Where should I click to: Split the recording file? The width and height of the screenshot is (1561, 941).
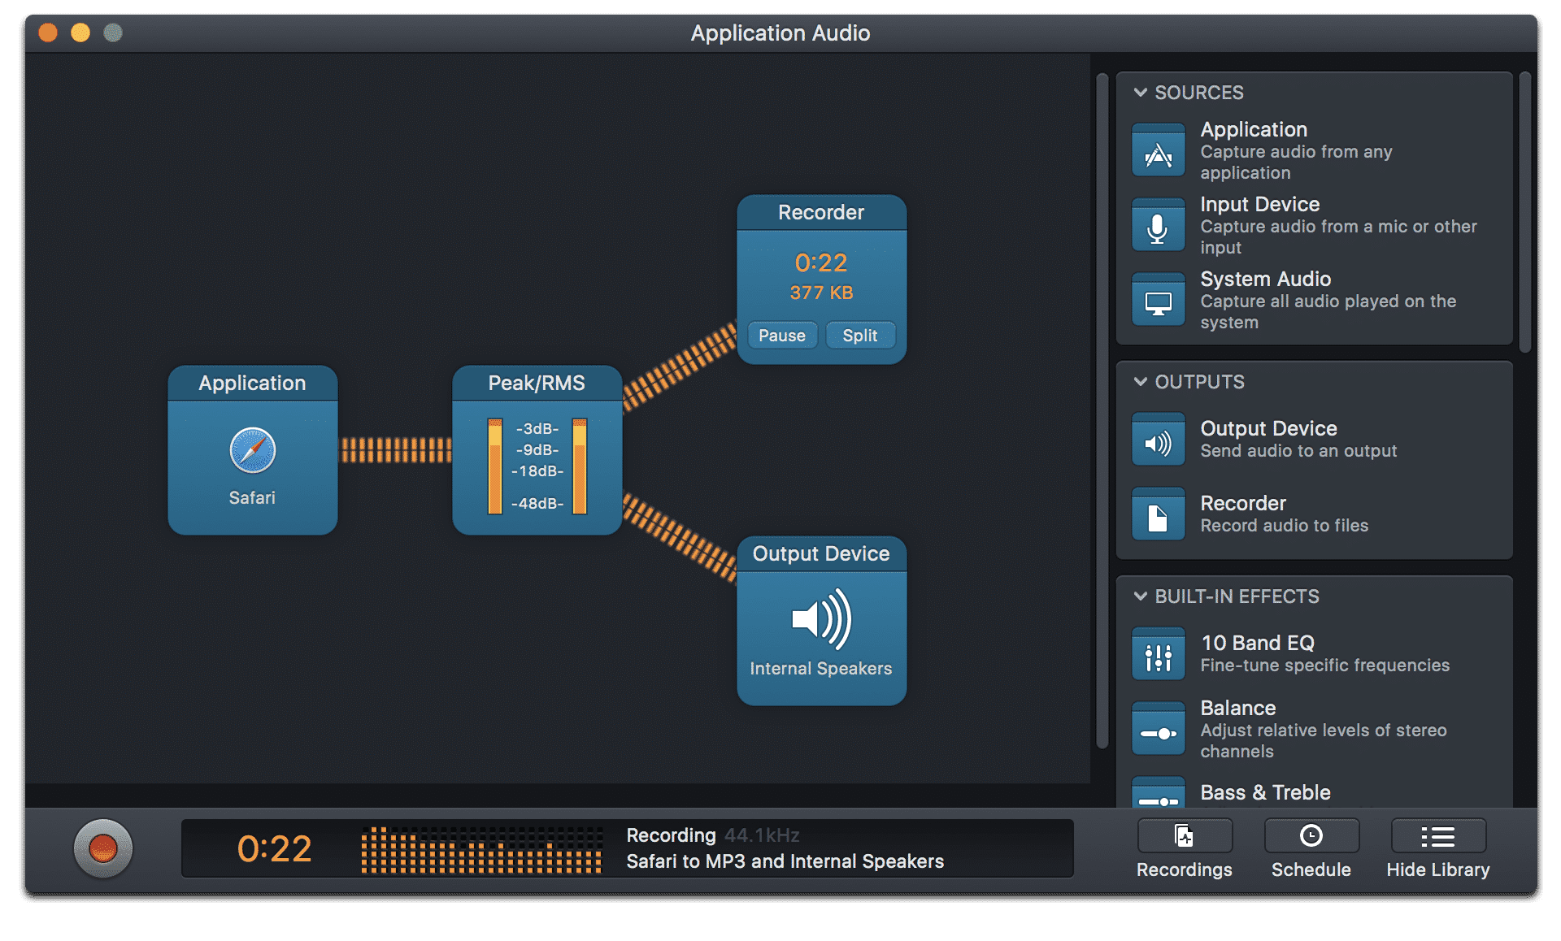pos(859,336)
